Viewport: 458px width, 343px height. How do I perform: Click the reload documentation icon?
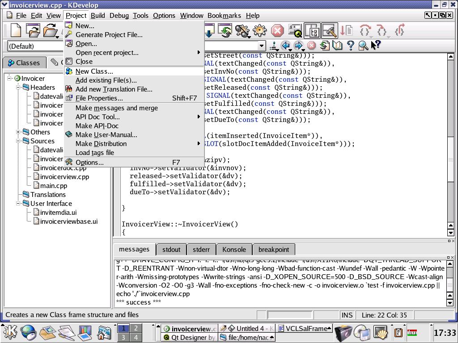pos(324,46)
